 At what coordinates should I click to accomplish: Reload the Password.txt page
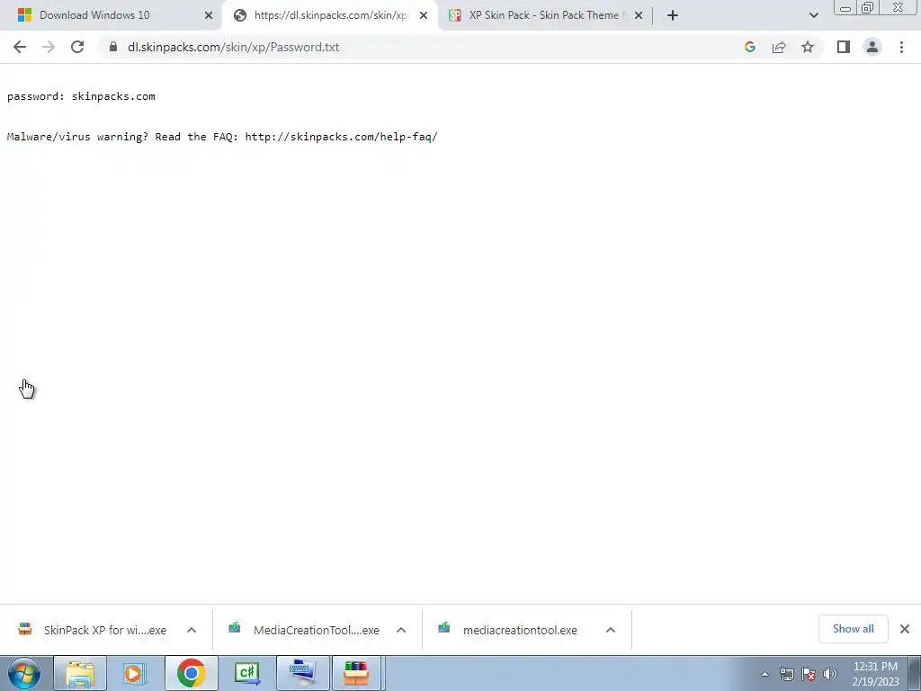[77, 47]
